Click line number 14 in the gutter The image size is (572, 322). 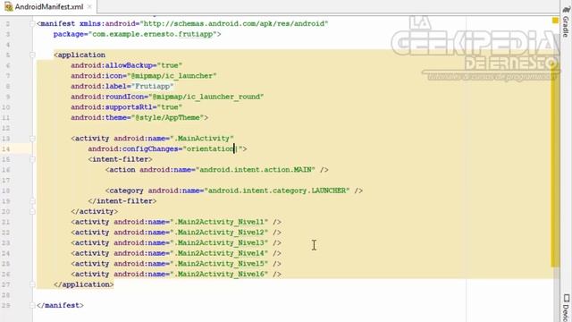pyautogui.click(x=6, y=149)
